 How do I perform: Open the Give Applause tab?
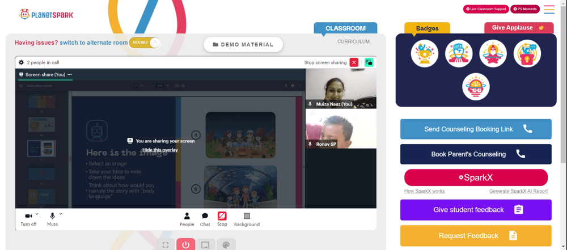click(x=518, y=28)
